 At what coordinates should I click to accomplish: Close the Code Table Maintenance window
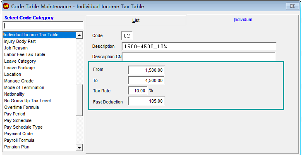tap(292, 6)
